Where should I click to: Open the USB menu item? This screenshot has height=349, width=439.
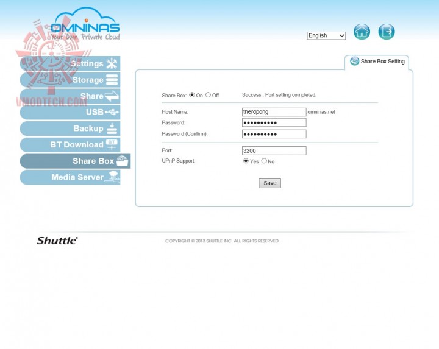[x=70, y=112]
